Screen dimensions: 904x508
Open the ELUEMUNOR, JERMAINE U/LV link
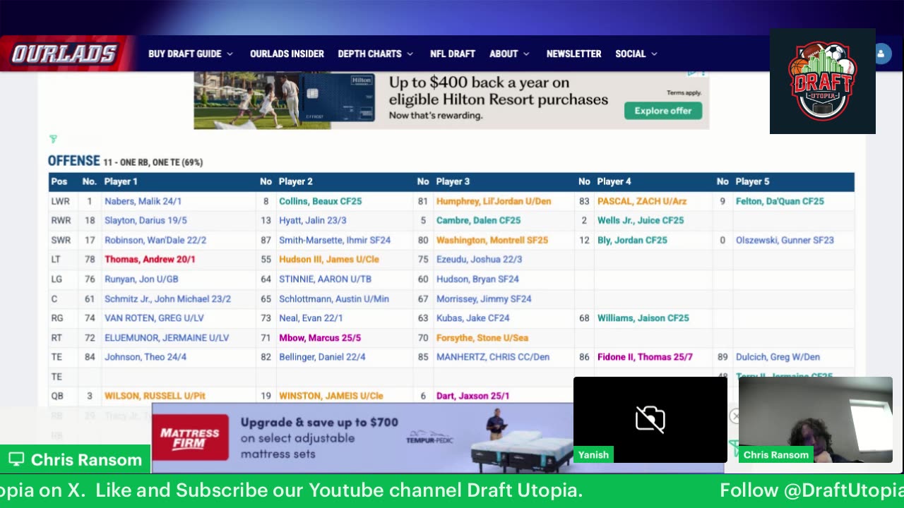[167, 337]
